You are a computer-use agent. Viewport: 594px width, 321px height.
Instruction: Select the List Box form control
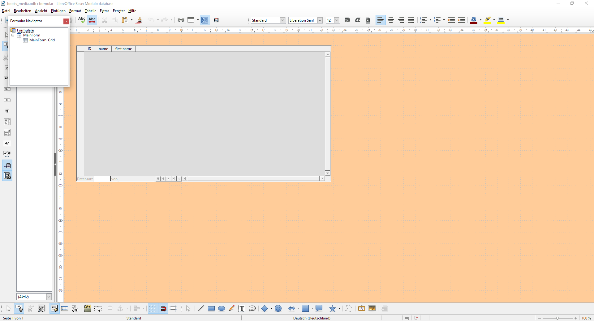pyautogui.click(x=7, y=122)
